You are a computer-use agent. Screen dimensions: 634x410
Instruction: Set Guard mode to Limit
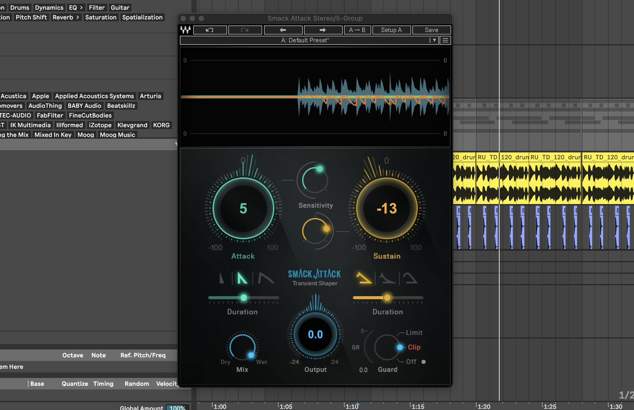pos(414,332)
